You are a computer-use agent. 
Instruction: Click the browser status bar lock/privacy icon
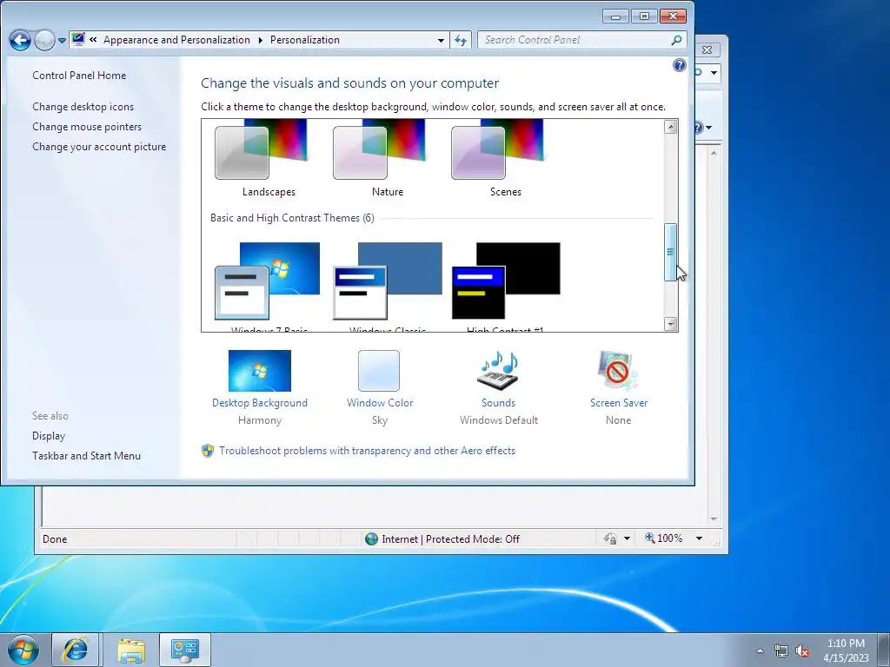(x=611, y=538)
